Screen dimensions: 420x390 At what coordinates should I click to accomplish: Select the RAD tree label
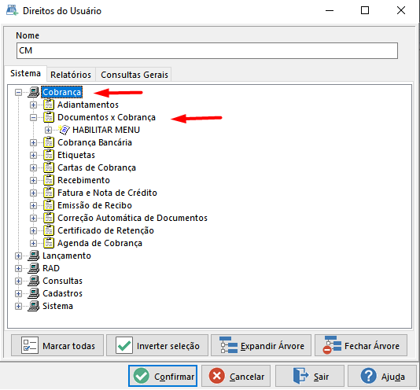(51, 268)
